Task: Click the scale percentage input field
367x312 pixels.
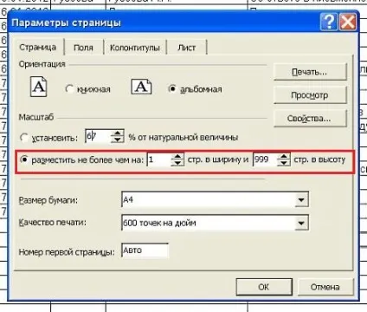Action: tap(98, 136)
